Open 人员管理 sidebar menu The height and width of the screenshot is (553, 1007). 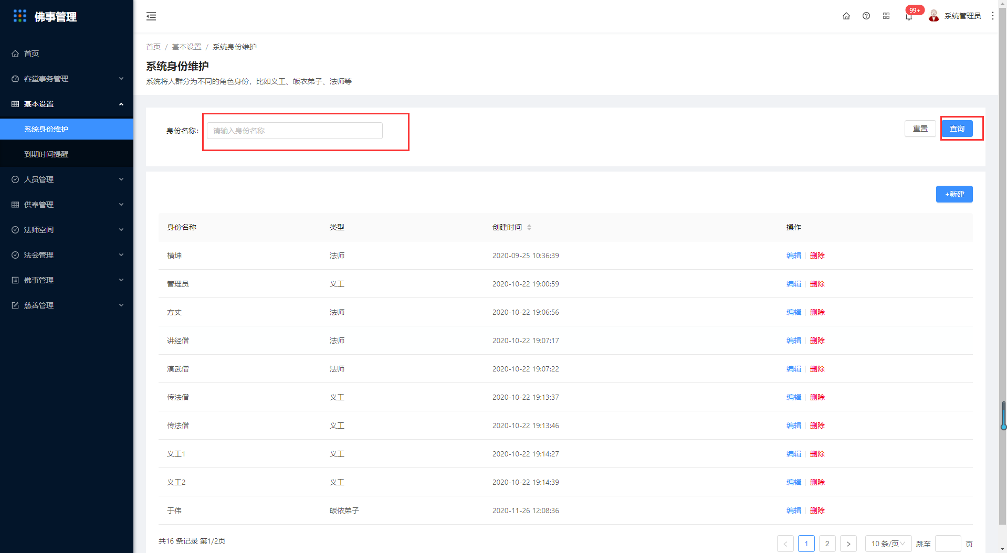pyautogui.click(x=67, y=179)
